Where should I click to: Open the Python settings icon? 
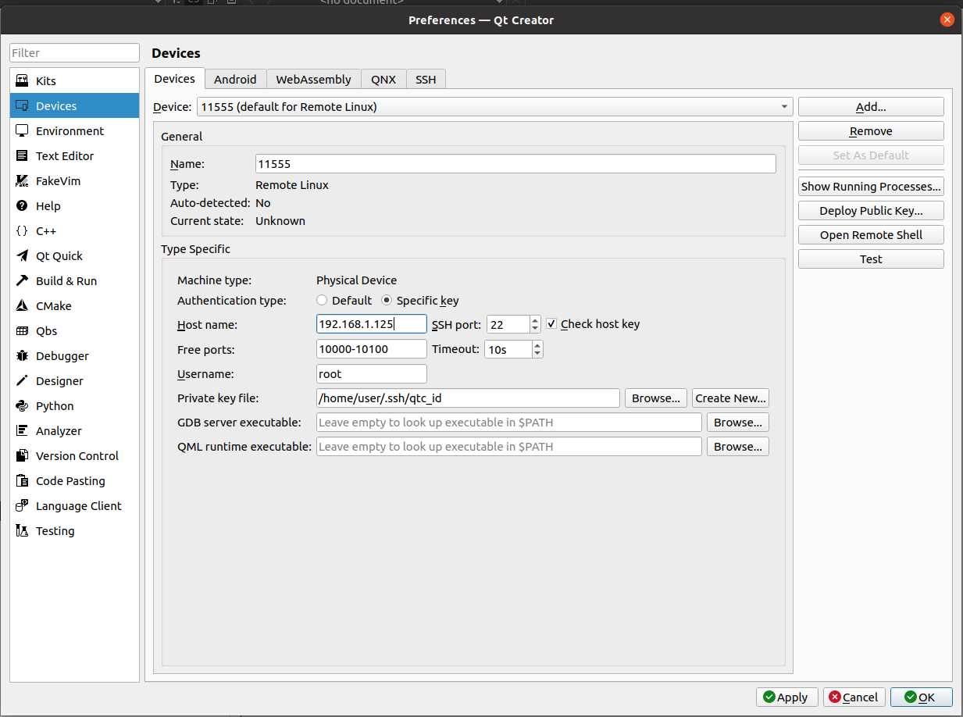pos(22,406)
